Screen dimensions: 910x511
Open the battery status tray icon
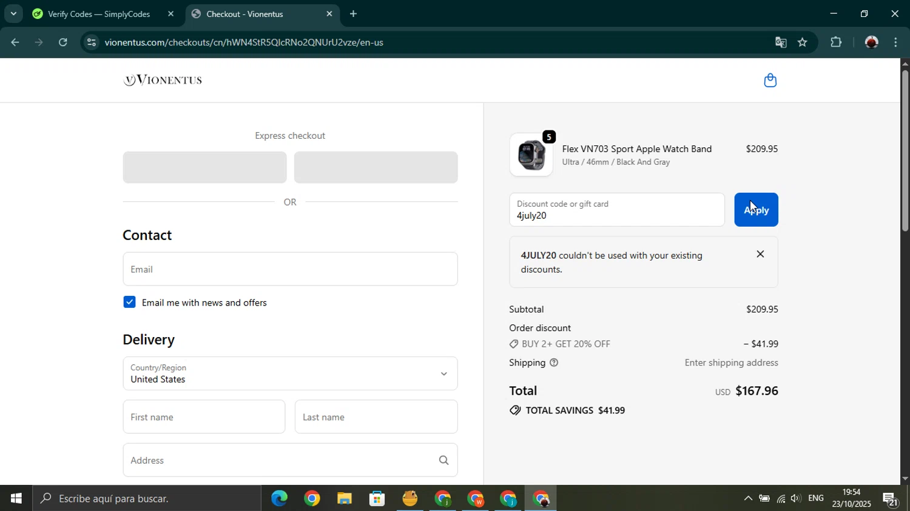[x=764, y=498]
